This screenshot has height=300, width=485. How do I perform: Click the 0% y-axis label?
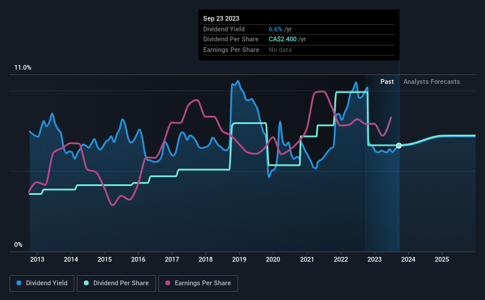tap(18, 244)
